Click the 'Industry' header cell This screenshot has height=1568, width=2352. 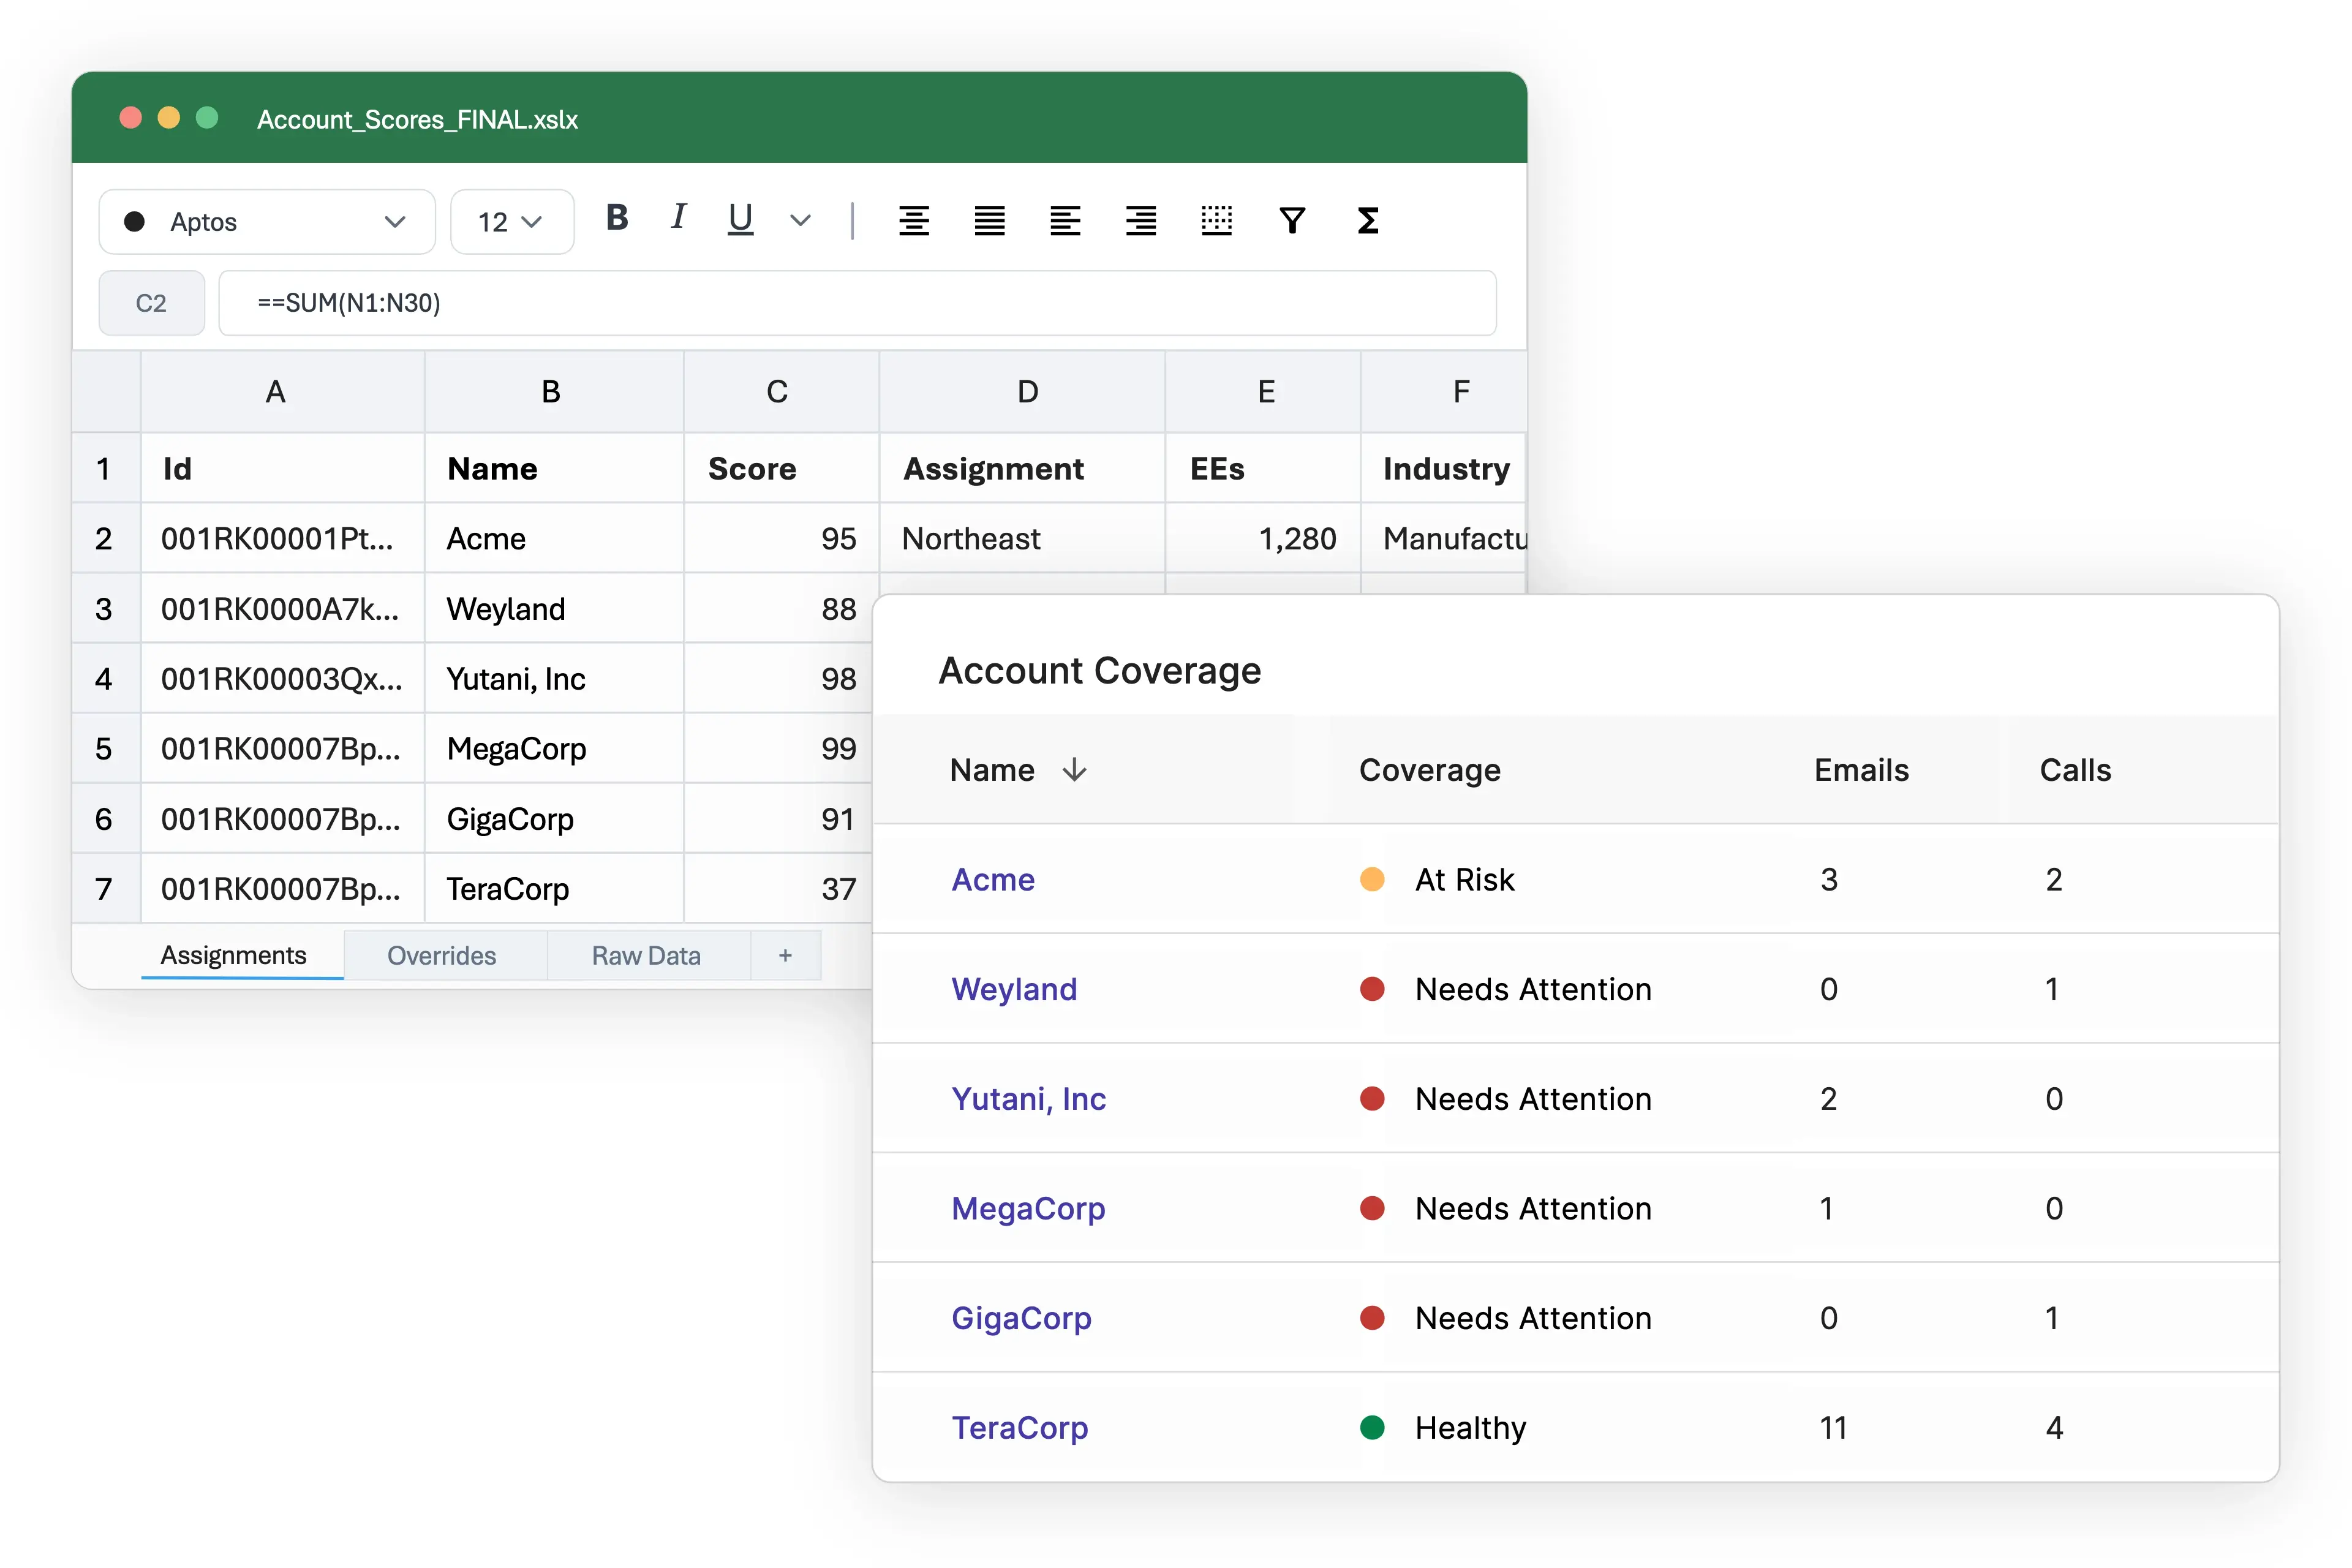[1443, 468]
